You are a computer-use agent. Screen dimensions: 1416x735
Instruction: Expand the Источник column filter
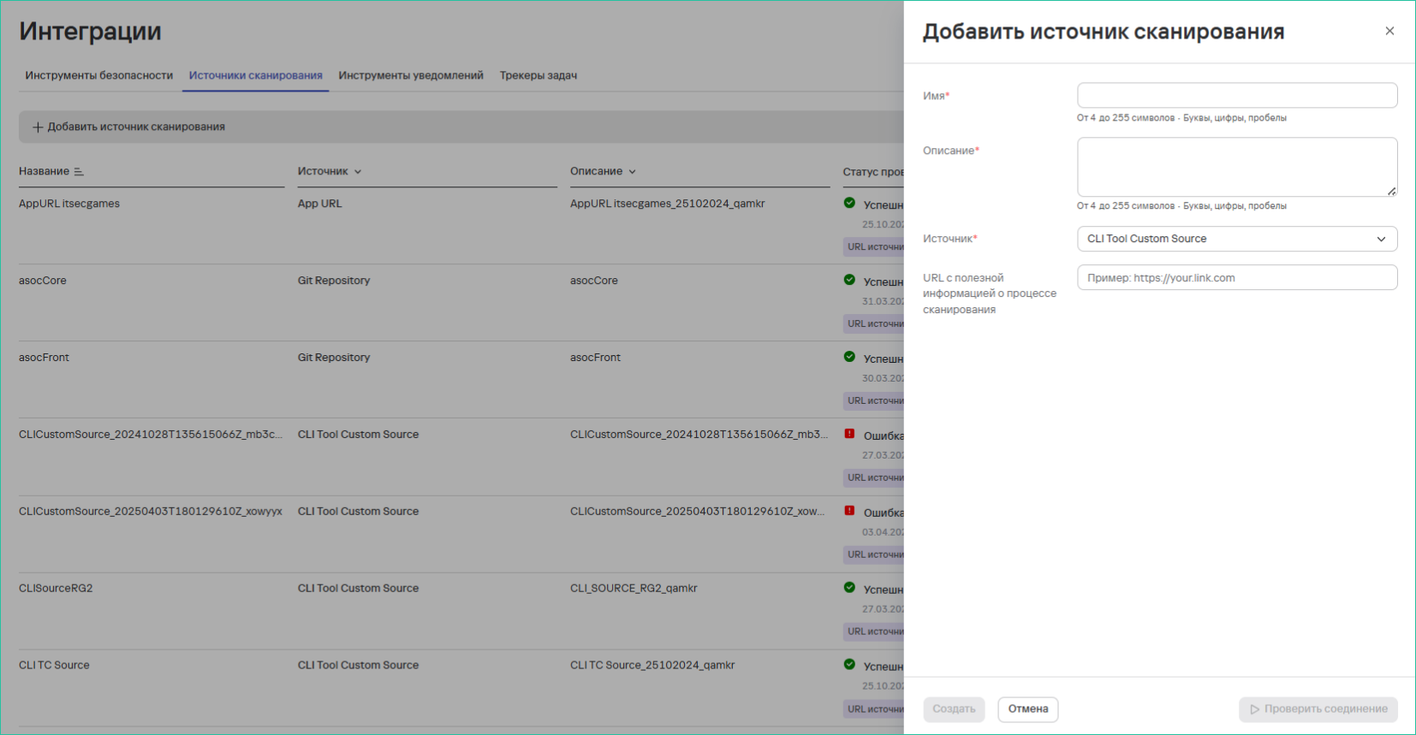358,172
